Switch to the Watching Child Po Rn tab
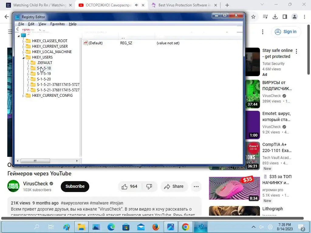Image resolution: width=311 pixels, height=233 pixels. tap(40, 5)
